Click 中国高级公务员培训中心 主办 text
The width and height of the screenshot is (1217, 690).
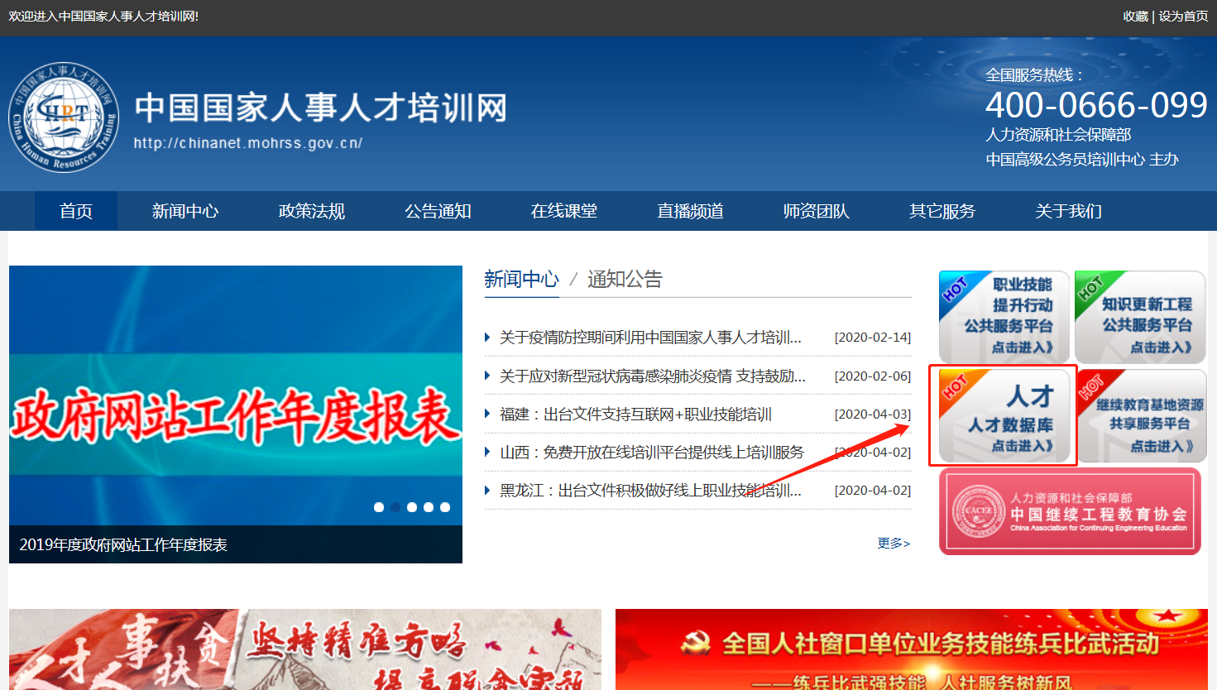coord(1082,160)
